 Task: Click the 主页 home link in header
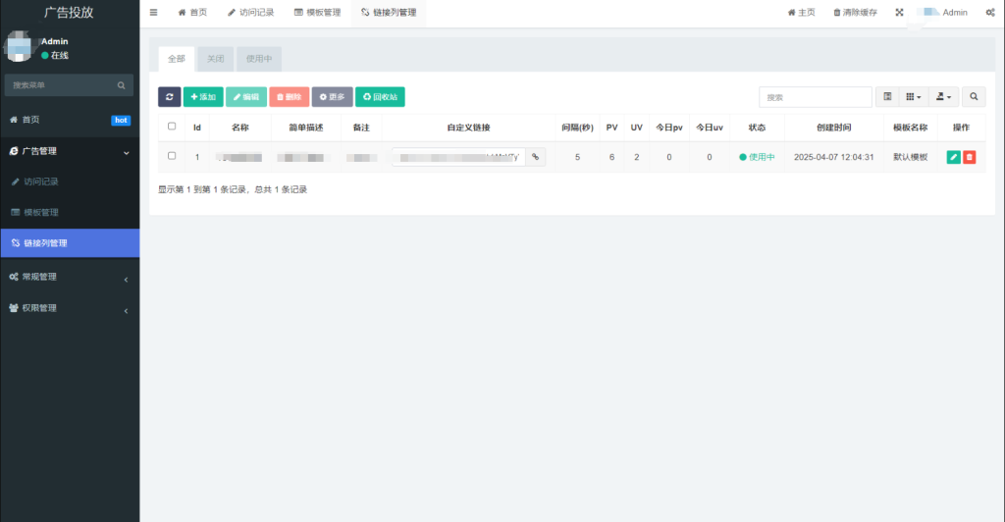801,12
